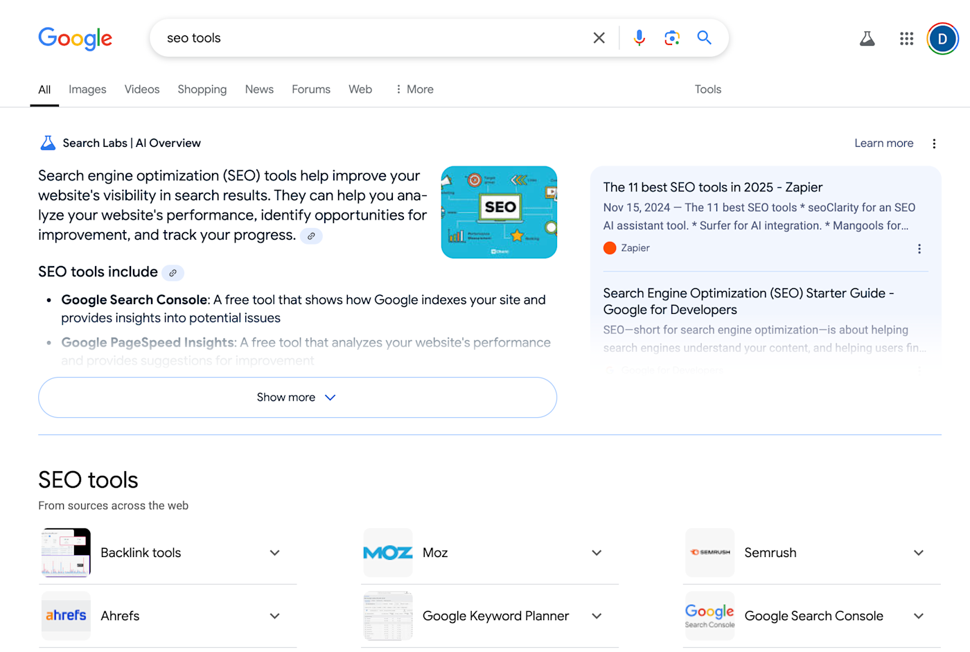Switch to the Images tab

point(87,89)
